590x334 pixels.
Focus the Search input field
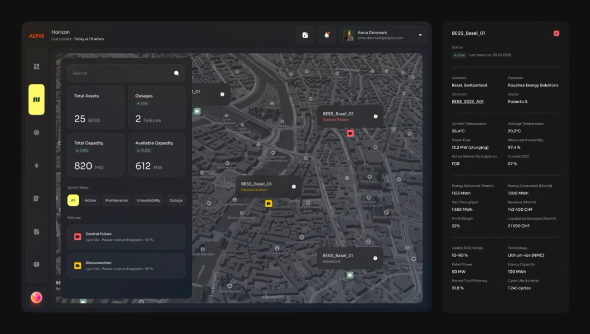point(126,73)
